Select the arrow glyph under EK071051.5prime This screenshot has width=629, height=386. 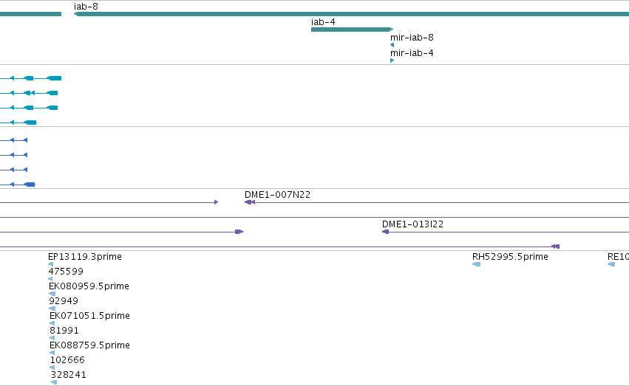(x=52, y=323)
